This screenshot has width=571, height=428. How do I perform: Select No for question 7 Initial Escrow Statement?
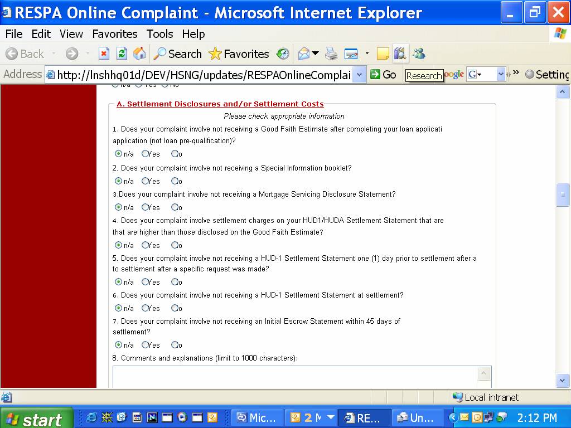pos(175,344)
